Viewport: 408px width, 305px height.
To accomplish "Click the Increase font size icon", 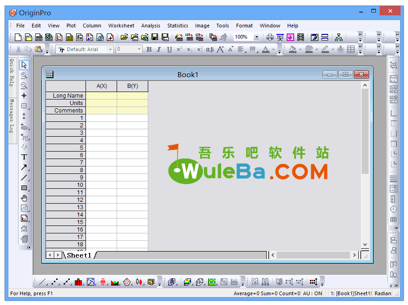I will [x=220, y=49].
